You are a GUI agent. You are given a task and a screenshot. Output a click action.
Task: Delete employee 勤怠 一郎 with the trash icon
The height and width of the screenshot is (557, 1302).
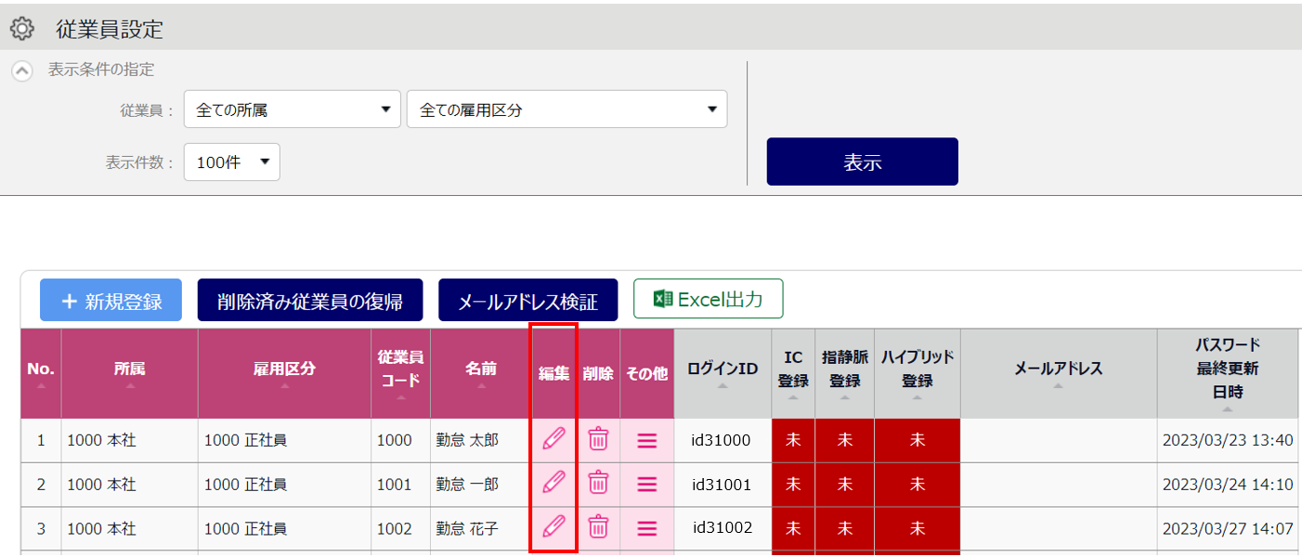point(599,484)
